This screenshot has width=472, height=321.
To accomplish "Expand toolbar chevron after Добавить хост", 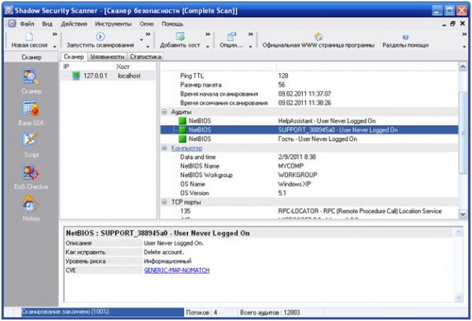I will coord(208,35).
